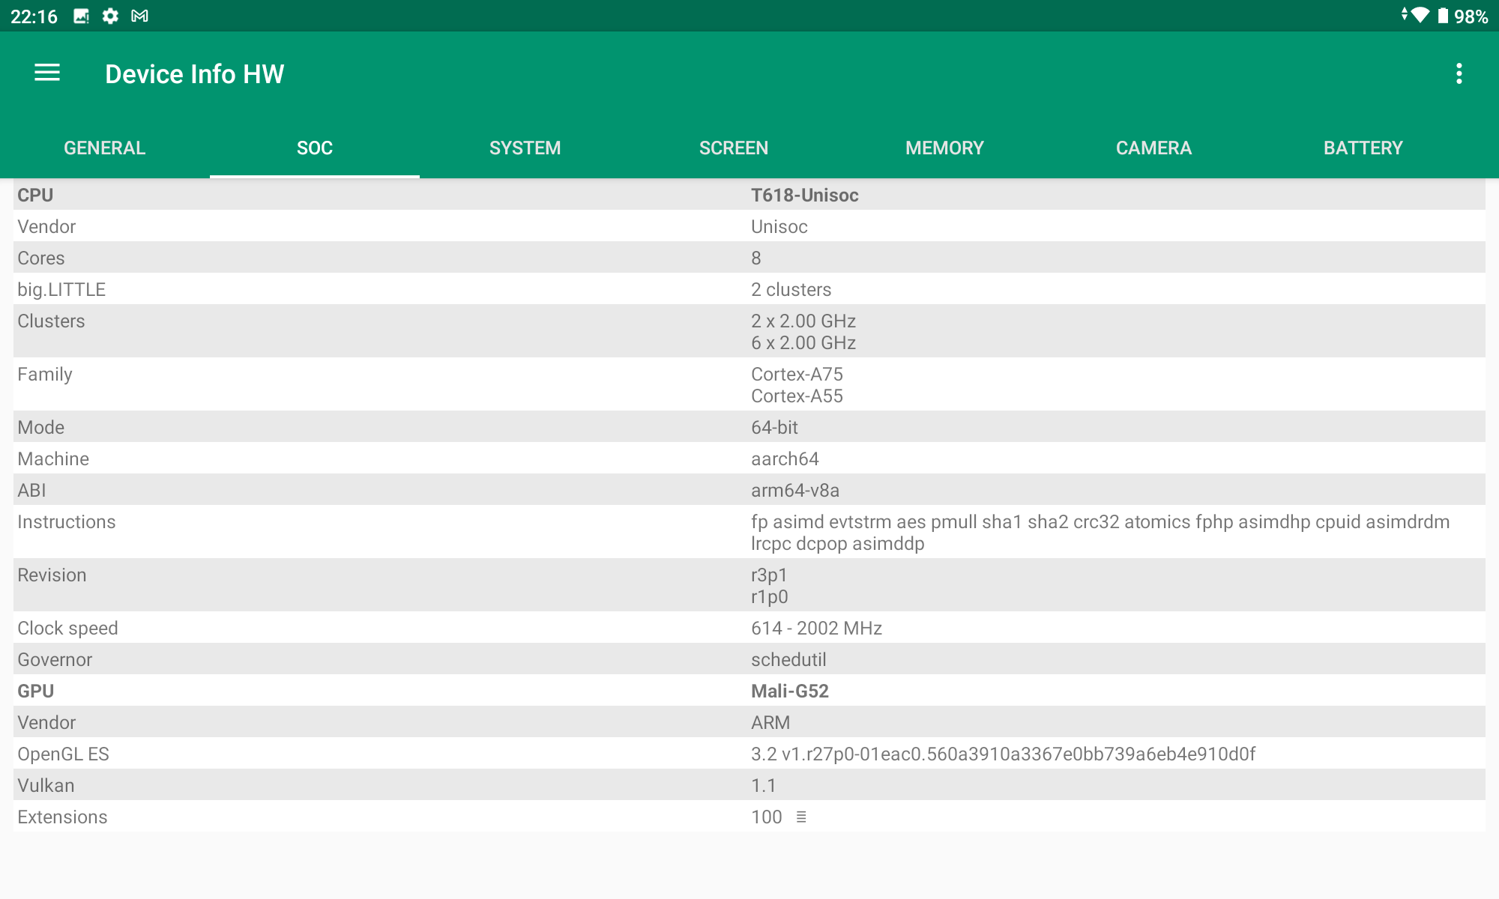This screenshot has width=1499, height=899.
Task: Open the hamburger navigation menu
Action: coord(46,73)
